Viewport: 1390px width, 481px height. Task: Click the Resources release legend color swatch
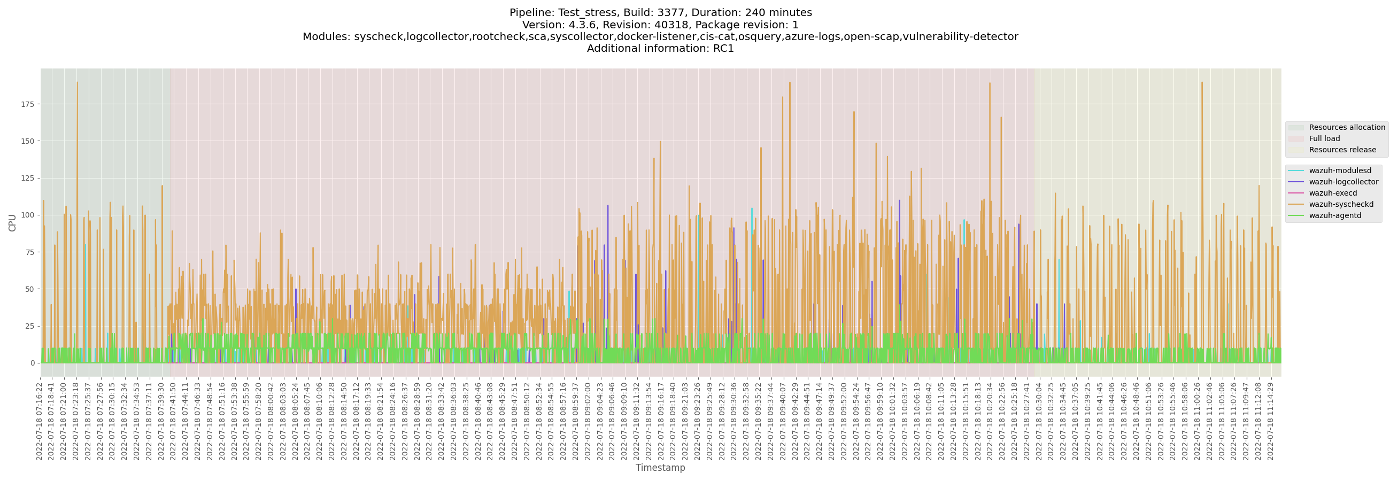click(1295, 150)
